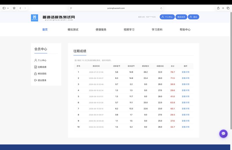Image resolution: width=232 pixels, height=150 pixels.
Task: View details for row 4 scoring 29.6
Action: [186, 90]
